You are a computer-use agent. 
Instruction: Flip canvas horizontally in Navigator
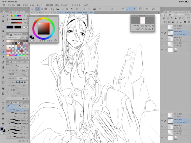[x=149, y=29]
